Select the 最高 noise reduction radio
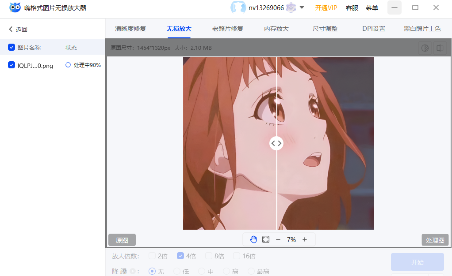Viewport: 452px width, 276px height. (251, 271)
